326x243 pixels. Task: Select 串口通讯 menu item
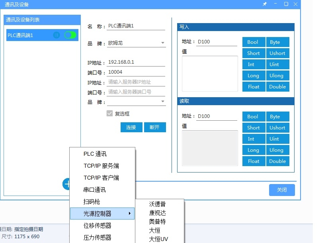[95, 190]
